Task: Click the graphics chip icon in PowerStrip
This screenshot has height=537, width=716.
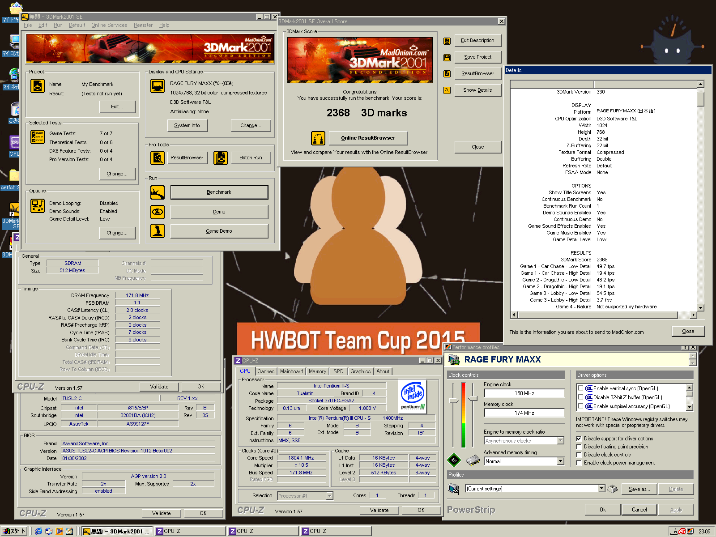Action: pyautogui.click(x=454, y=460)
